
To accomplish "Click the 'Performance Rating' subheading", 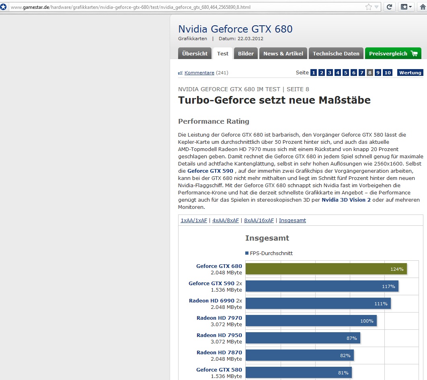I will point(214,121).
